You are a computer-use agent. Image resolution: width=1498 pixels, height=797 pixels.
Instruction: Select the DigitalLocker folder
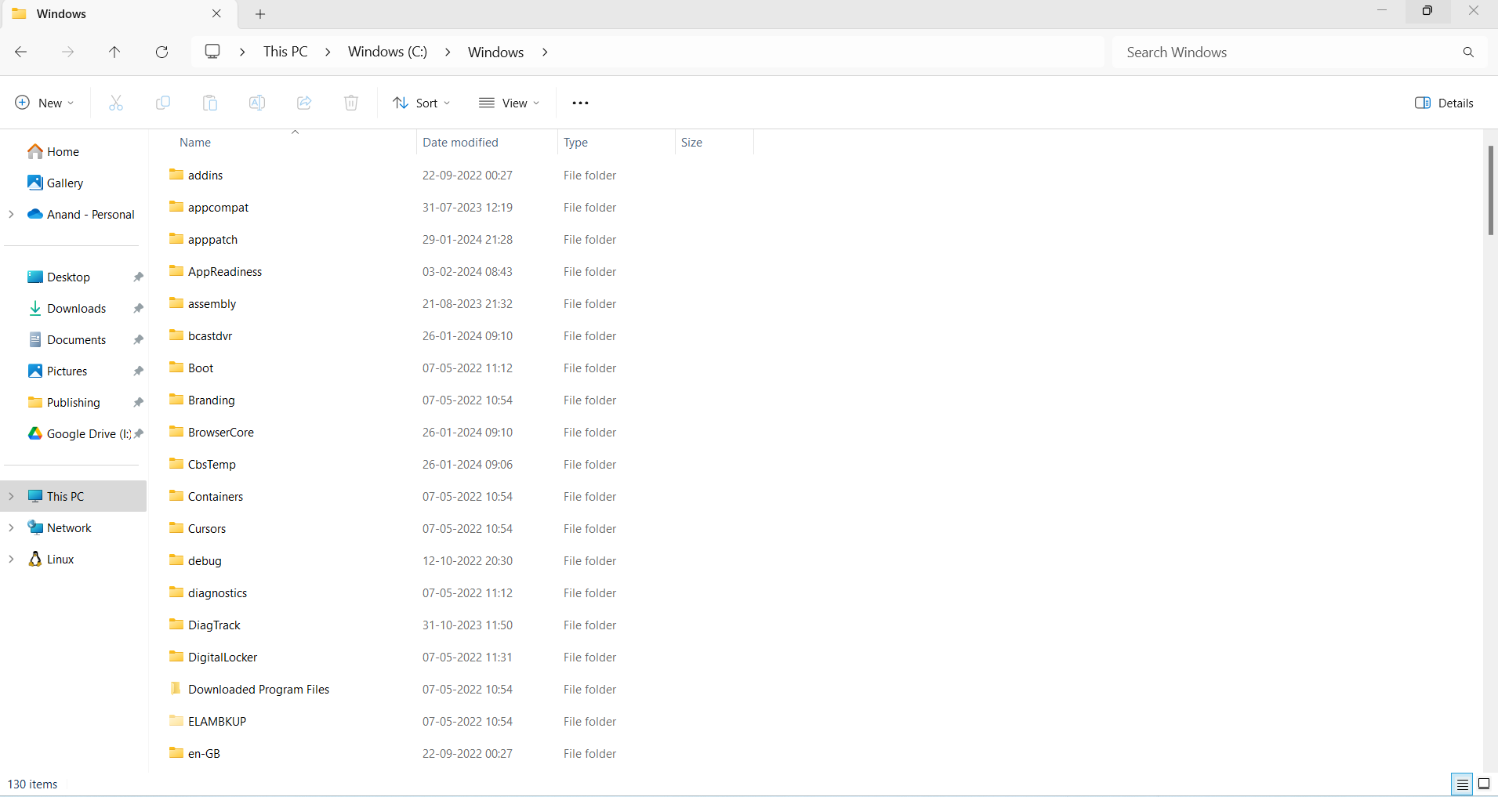pos(223,657)
